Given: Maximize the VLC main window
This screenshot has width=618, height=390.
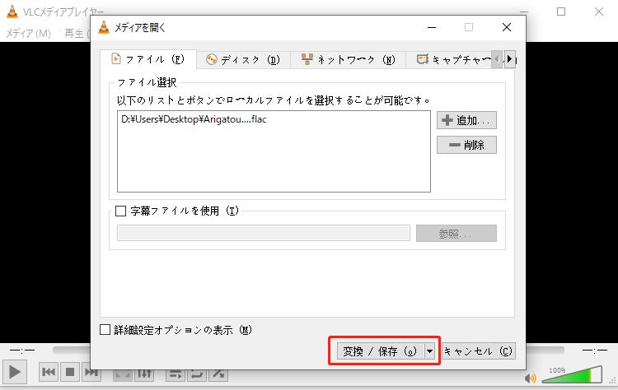Looking at the screenshot, I should tap(561, 12).
